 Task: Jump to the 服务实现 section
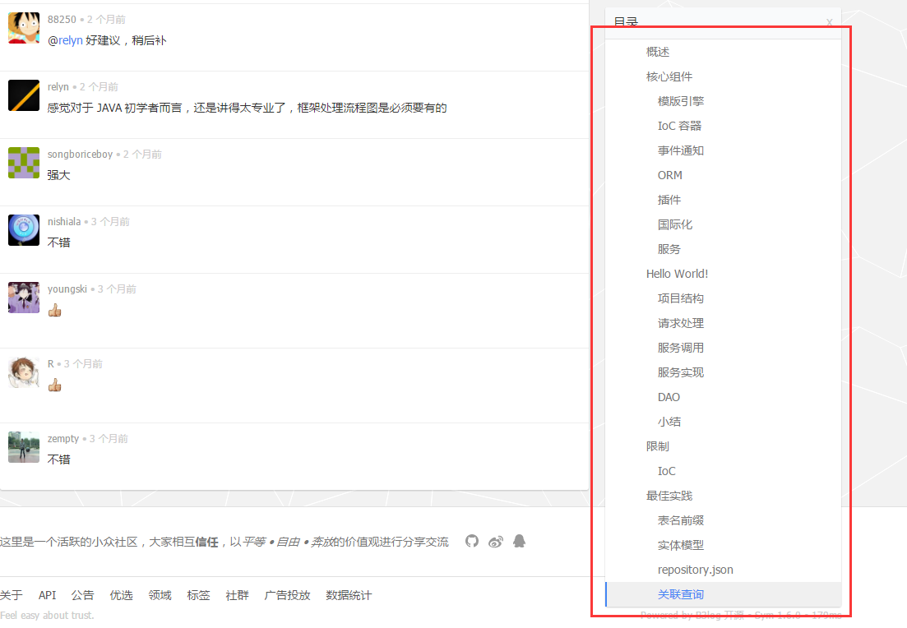tap(681, 373)
